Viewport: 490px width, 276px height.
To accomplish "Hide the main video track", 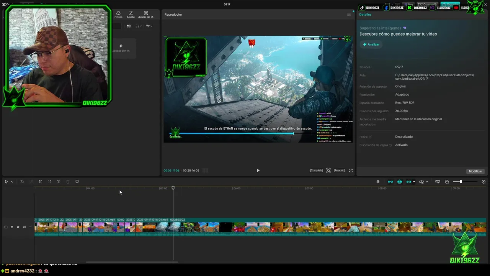I will 18,227.
